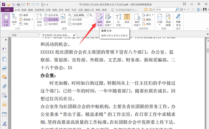Rotate view left (向左旋转)

75,20
